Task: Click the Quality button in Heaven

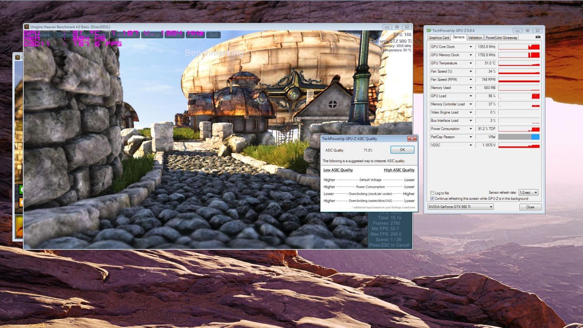Action: [x=175, y=35]
